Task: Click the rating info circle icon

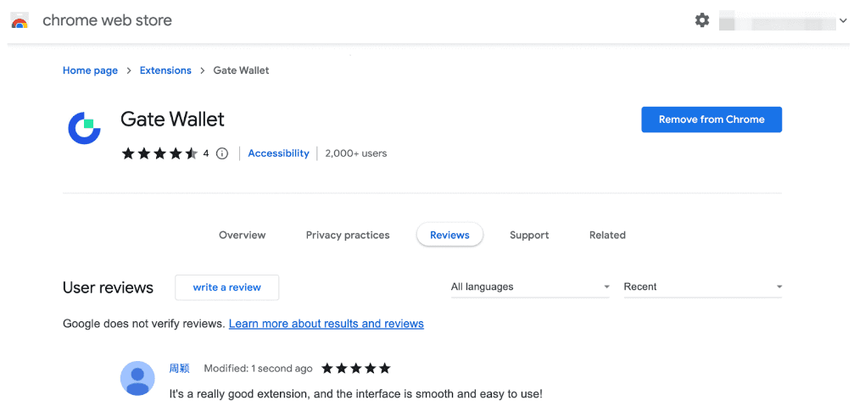Action: click(222, 153)
